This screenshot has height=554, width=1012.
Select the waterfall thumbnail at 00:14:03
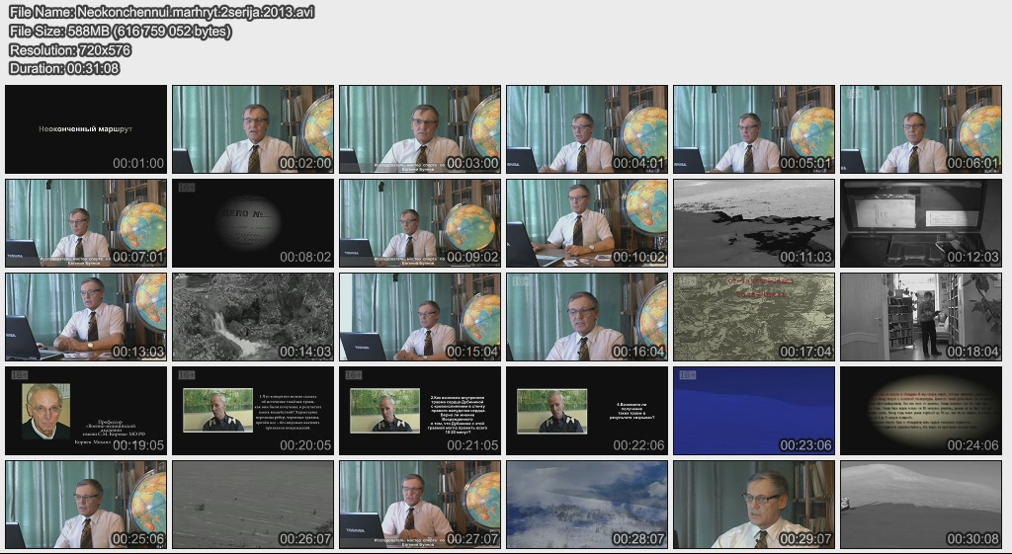click(253, 317)
